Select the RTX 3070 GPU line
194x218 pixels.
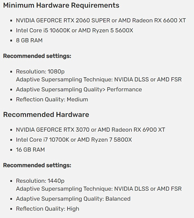click(91, 130)
